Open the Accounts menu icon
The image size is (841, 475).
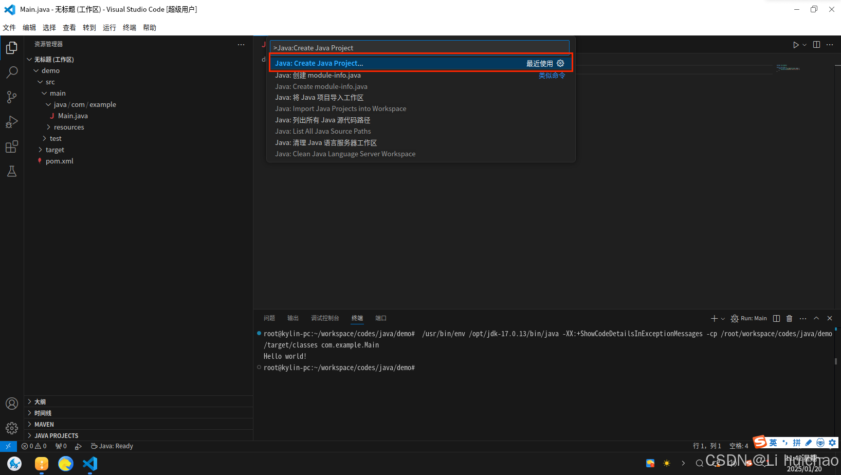(12, 404)
